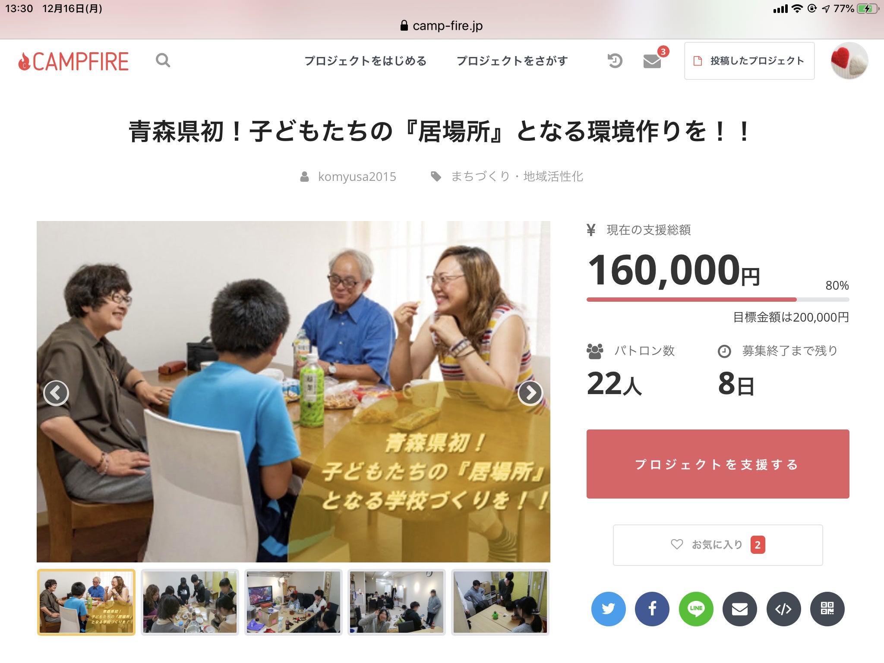This screenshot has width=884, height=663.
Task: Click the funding progress bar
Action: [x=718, y=299]
